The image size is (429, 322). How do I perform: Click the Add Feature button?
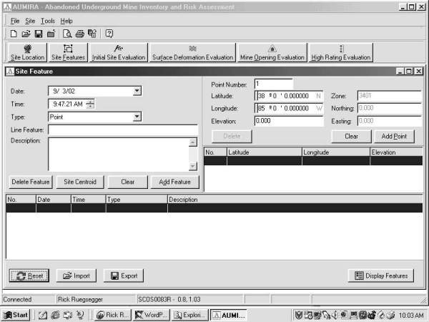(x=174, y=182)
